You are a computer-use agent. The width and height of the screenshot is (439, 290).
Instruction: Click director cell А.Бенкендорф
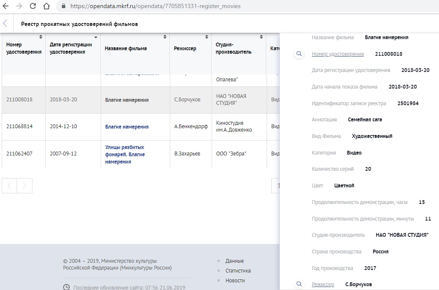click(191, 126)
